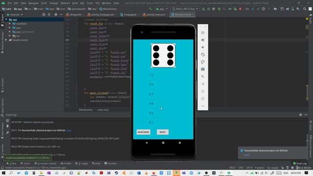Image resolution: width=313 pixels, height=176 pixels.
Task: Open the TODO tool window tab
Action: tap(25, 163)
